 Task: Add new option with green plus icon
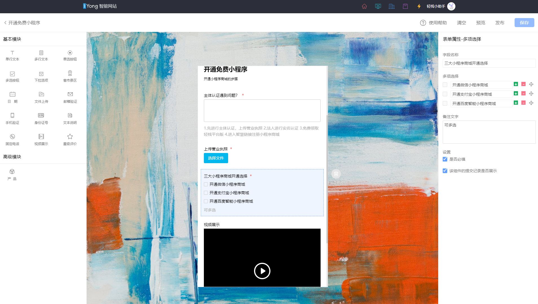516,84
